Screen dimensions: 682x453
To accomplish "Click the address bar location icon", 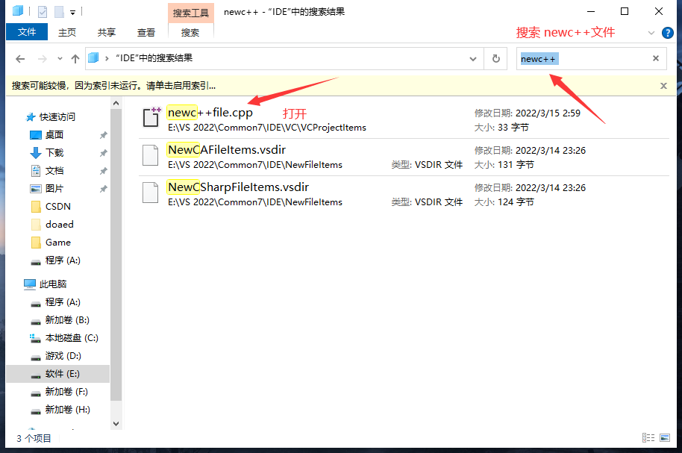I will (93, 58).
